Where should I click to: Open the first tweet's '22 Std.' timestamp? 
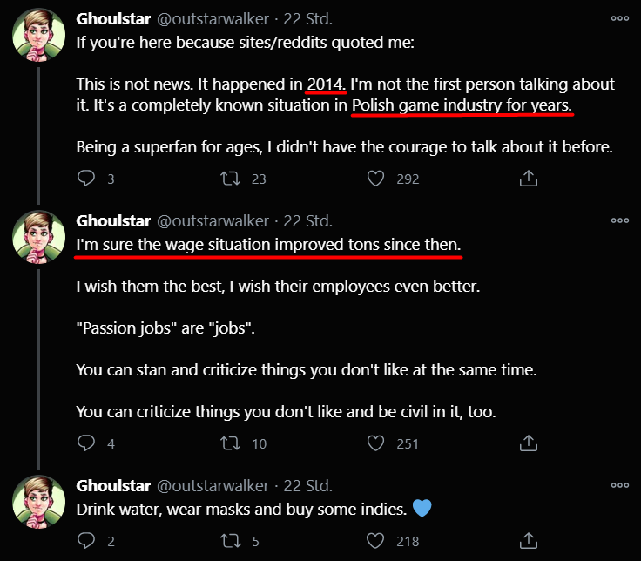(308, 18)
